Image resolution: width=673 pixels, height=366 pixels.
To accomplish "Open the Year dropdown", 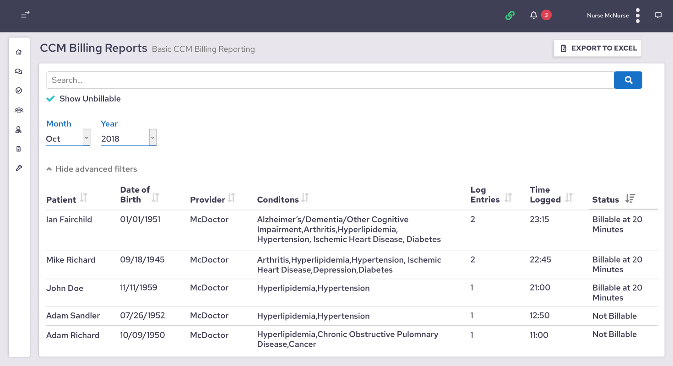I will point(129,139).
